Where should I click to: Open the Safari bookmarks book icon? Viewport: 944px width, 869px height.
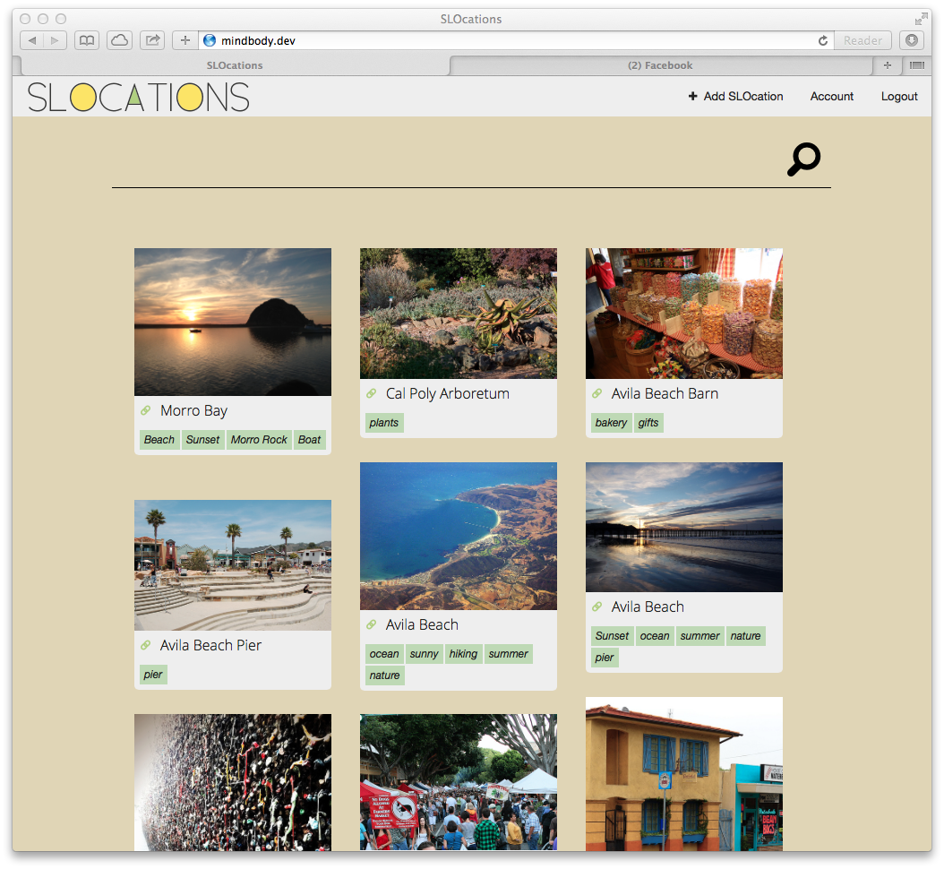87,40
